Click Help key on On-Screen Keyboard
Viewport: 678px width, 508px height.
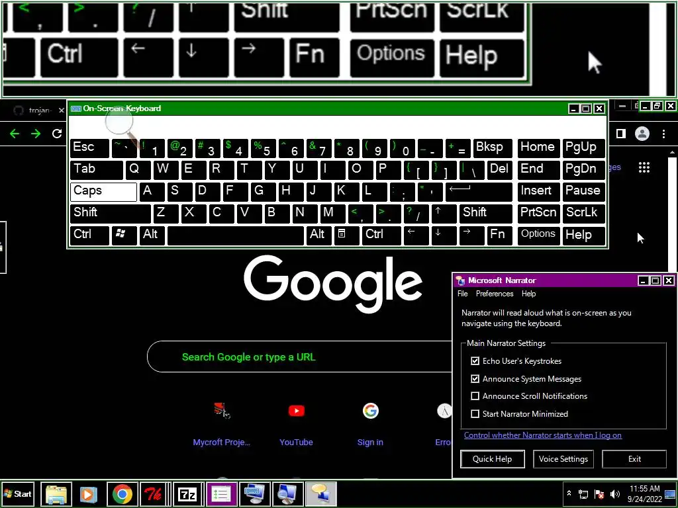pyautogui.click(x=584, y=235)
